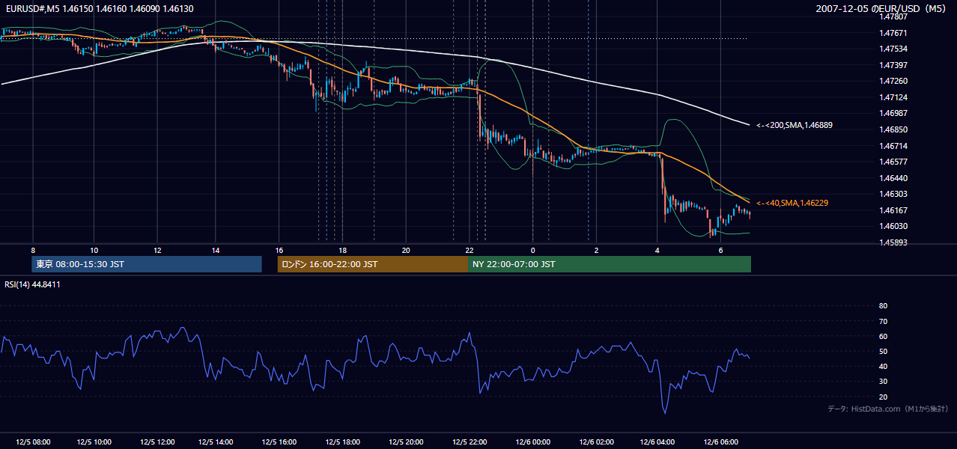Click RSI scale value 30
Screen dimensions: 957x449
883,382
